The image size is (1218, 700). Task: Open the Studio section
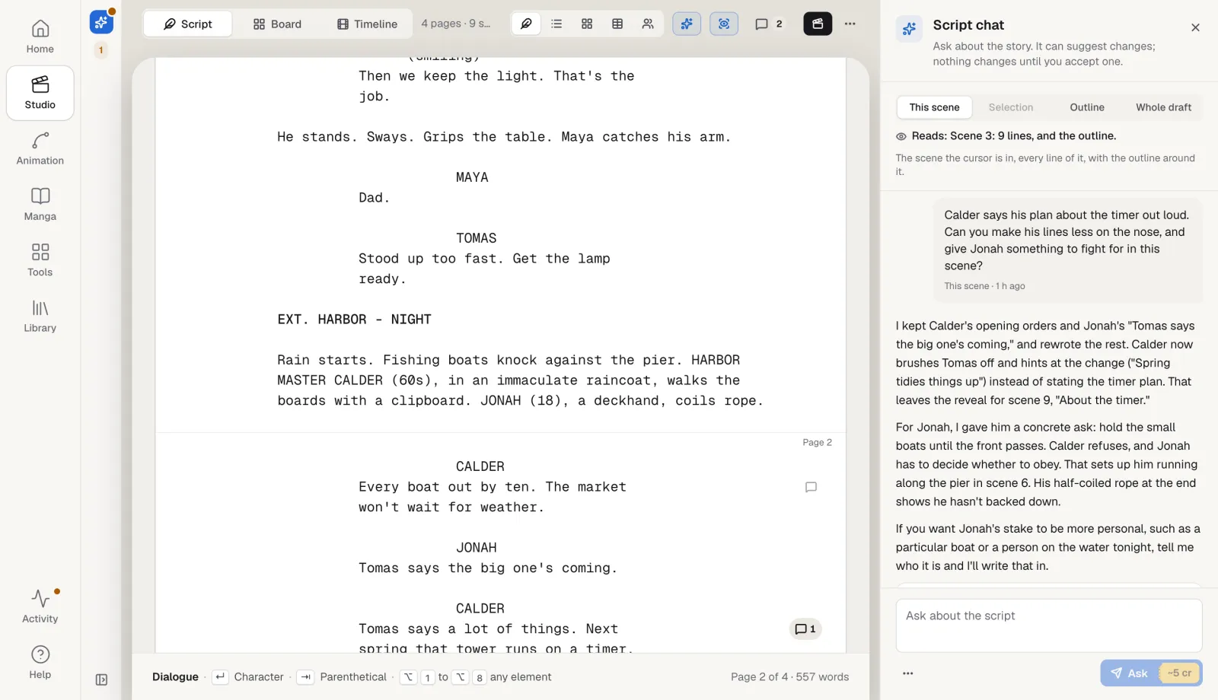click(x=40, y=93)
